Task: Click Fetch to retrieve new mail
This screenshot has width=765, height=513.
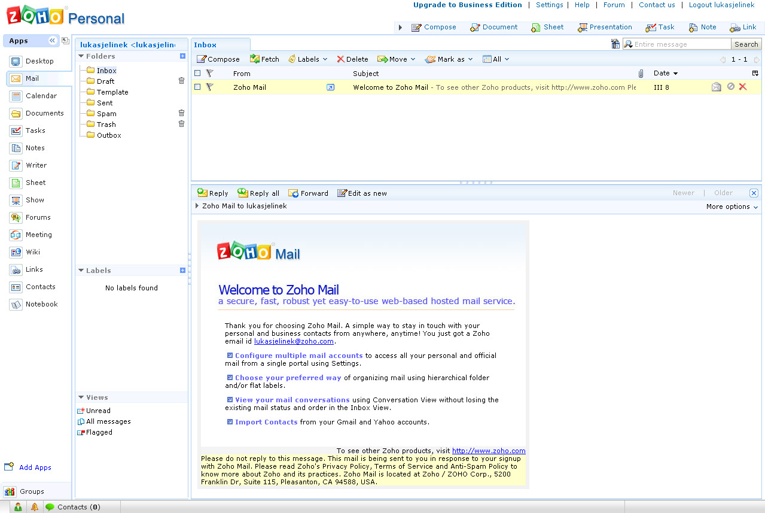Action: [x=264, y=59]
